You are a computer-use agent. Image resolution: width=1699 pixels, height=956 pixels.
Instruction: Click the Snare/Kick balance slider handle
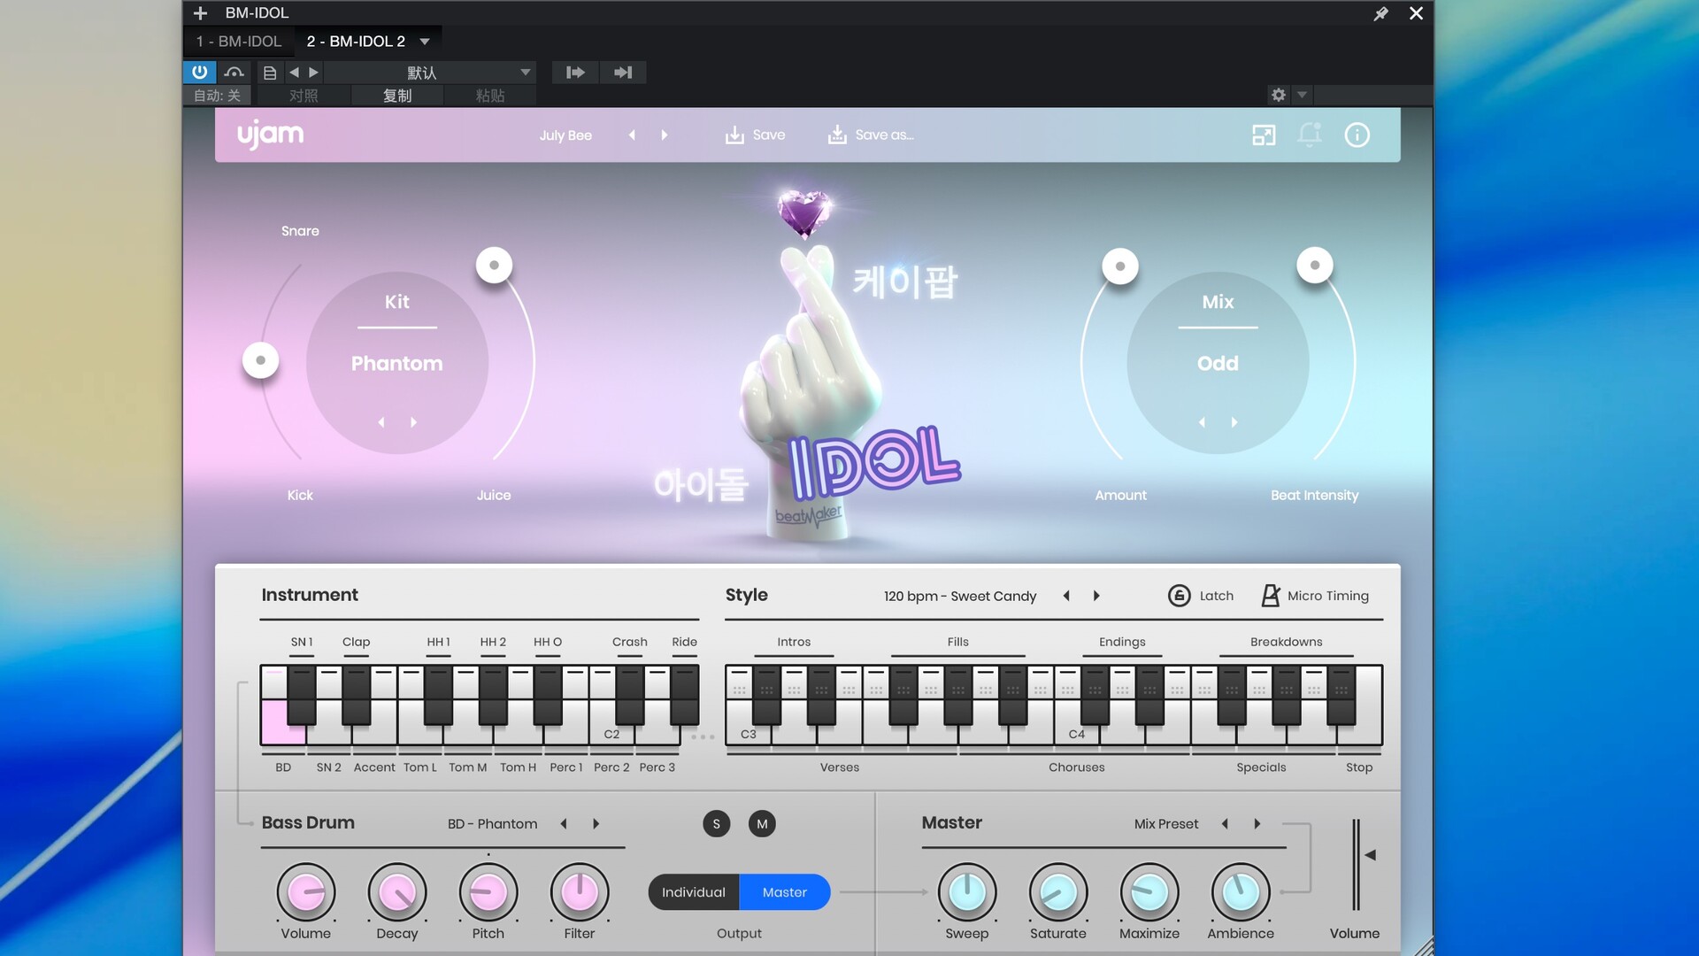260,360
